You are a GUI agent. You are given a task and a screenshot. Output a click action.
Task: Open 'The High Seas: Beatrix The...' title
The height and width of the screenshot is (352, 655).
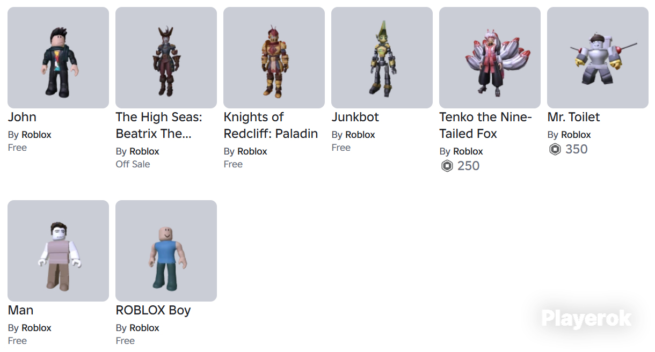(x=159, y=125)
